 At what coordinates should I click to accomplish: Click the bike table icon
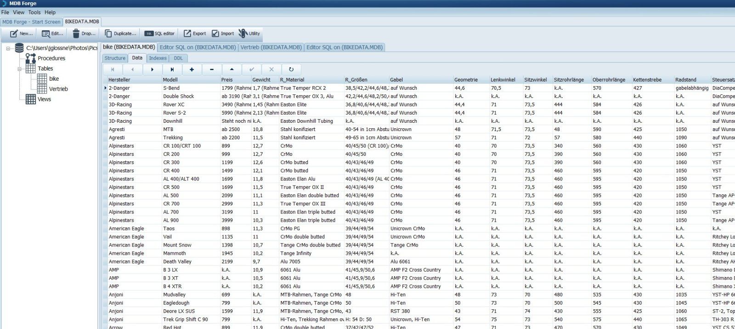pyautogui.click(x=42, y=78)
